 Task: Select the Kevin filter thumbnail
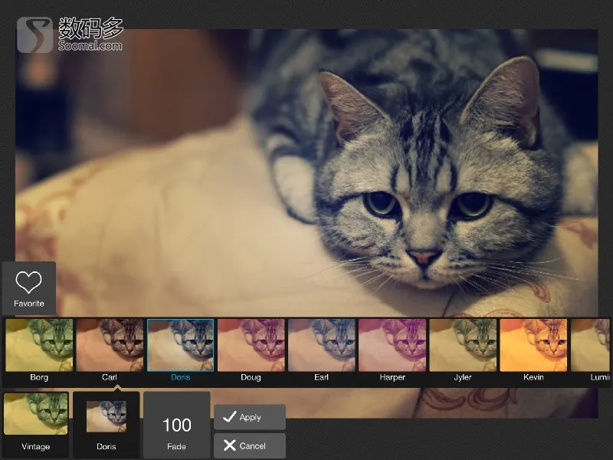(x=533, y=345)
